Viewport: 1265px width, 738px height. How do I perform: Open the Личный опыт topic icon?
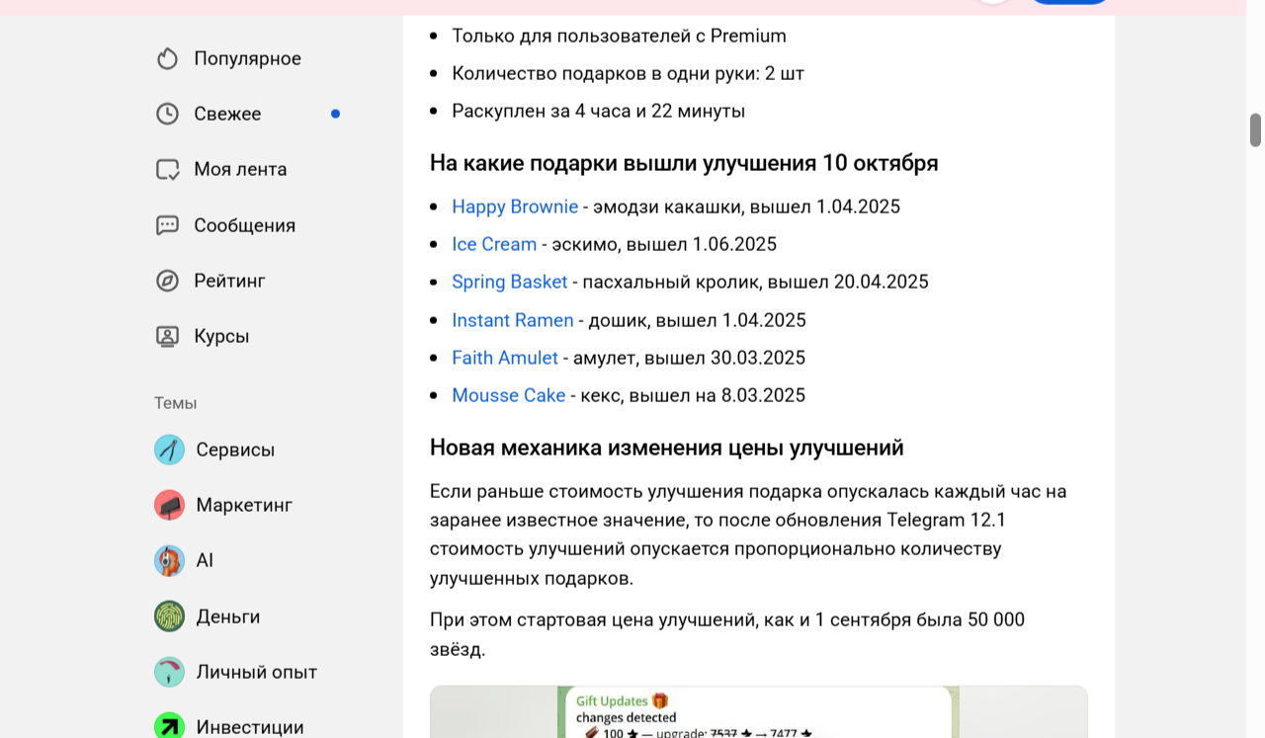pyautogui.click(x=169, y=672)
